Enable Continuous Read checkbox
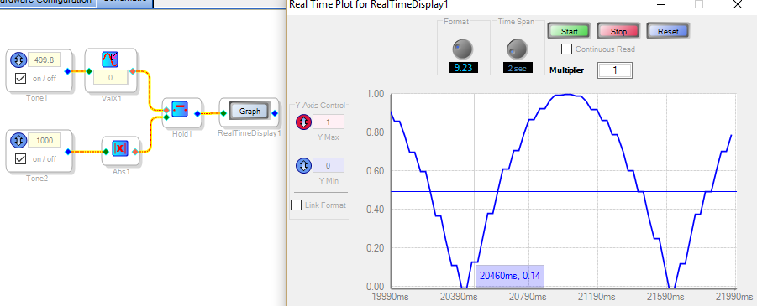 coord(567,49)
